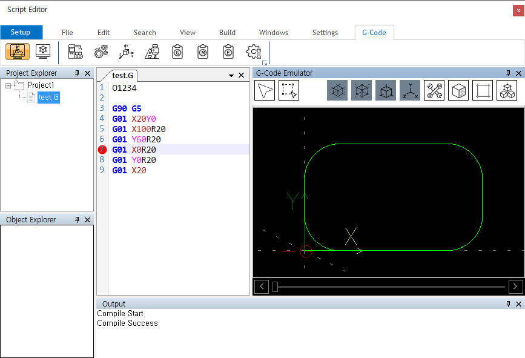Switch to the Setup tab
The height and width of the screenshot is (358, 525).
coord(21,33)
